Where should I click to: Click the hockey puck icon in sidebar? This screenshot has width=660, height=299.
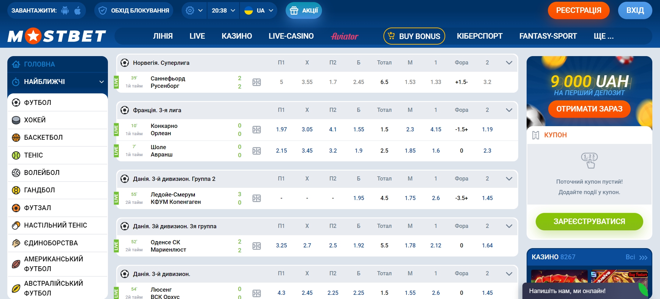click(x=16, y=120)
